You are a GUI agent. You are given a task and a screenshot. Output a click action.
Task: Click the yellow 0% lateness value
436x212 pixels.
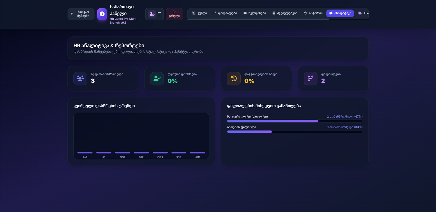[249, 81]
